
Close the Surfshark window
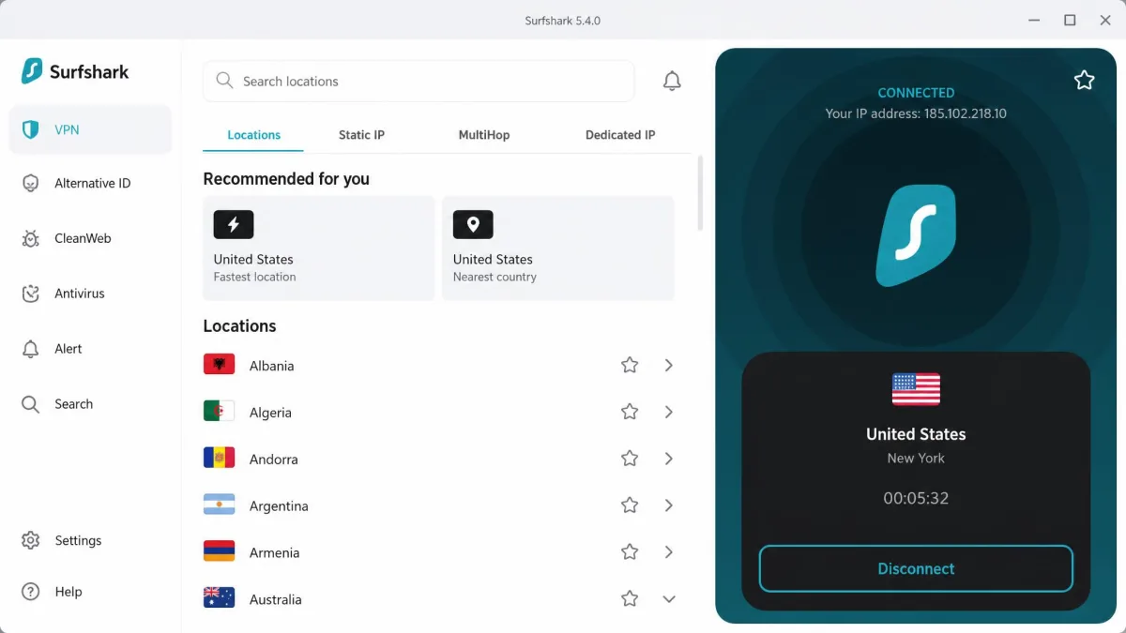click(x=1105, y=20)
